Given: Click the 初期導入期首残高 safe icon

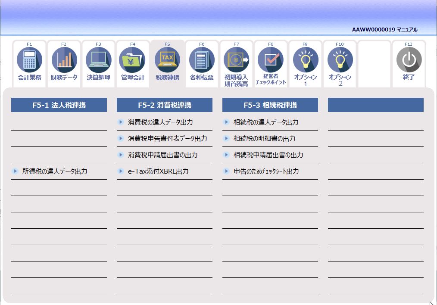Looking at the screenshot, I should 236,60.
